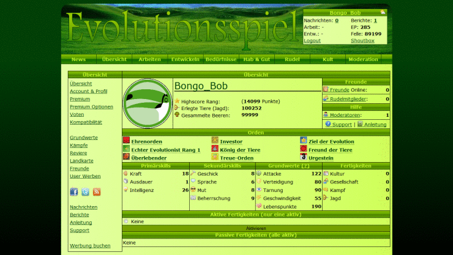Click the text "100252"
The image size is (453, 255).
(x=252, y=108)
